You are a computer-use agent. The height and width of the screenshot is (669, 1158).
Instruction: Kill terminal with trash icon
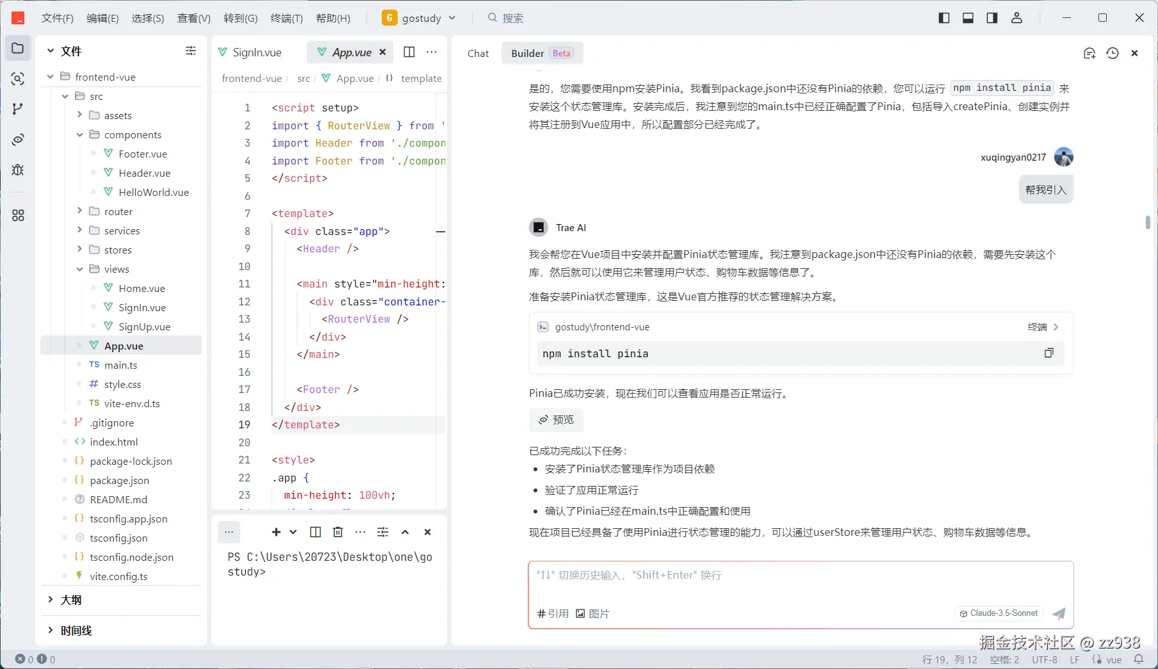(x=338, y=532)
